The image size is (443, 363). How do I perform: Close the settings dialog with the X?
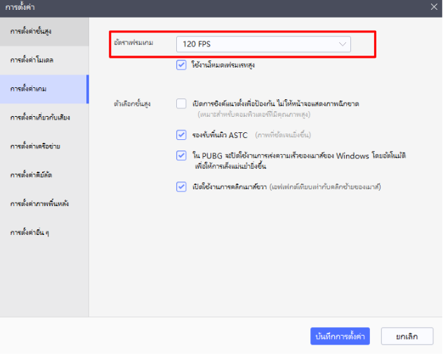click(x=433, y=7)
